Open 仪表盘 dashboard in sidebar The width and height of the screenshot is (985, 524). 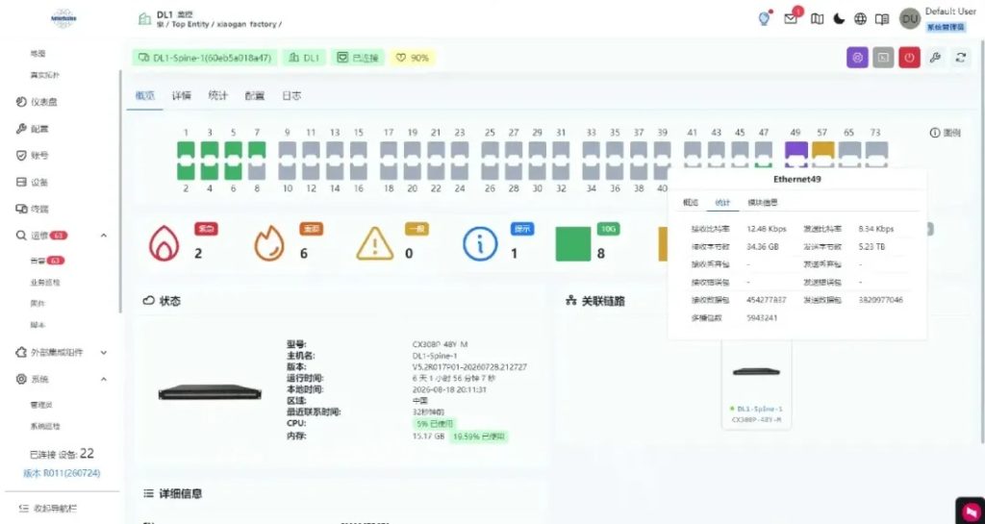click(38, 102)
